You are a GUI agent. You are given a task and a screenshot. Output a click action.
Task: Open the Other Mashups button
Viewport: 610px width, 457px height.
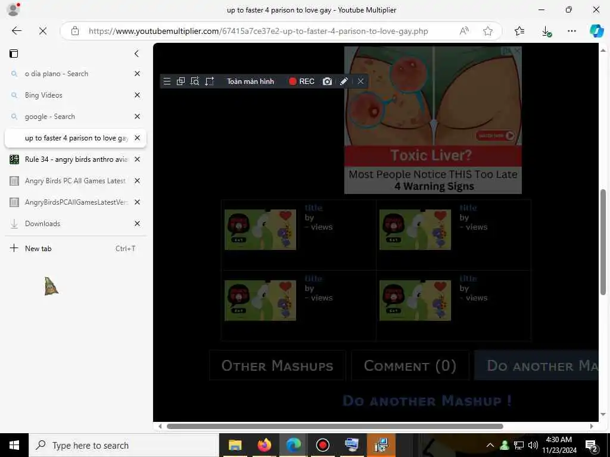tap(278, 365)
